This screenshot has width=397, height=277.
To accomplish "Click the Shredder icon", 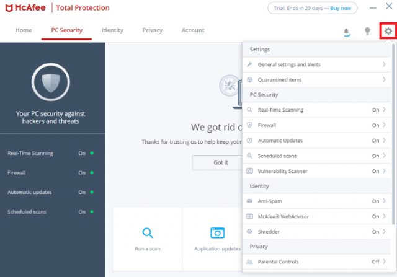I will [249, 232].
